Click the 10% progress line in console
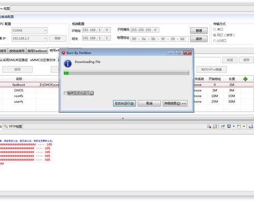The width and height of the screenshot is (254, 201). [26, 144]
